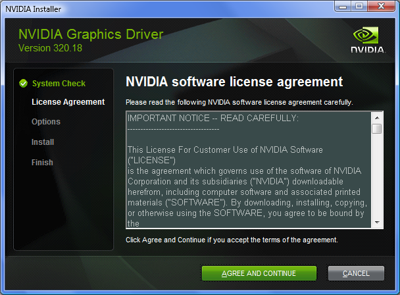Click the AGREE AND CONTINUE button
Viewport: 400px width, 295px height.
(259, 273)
